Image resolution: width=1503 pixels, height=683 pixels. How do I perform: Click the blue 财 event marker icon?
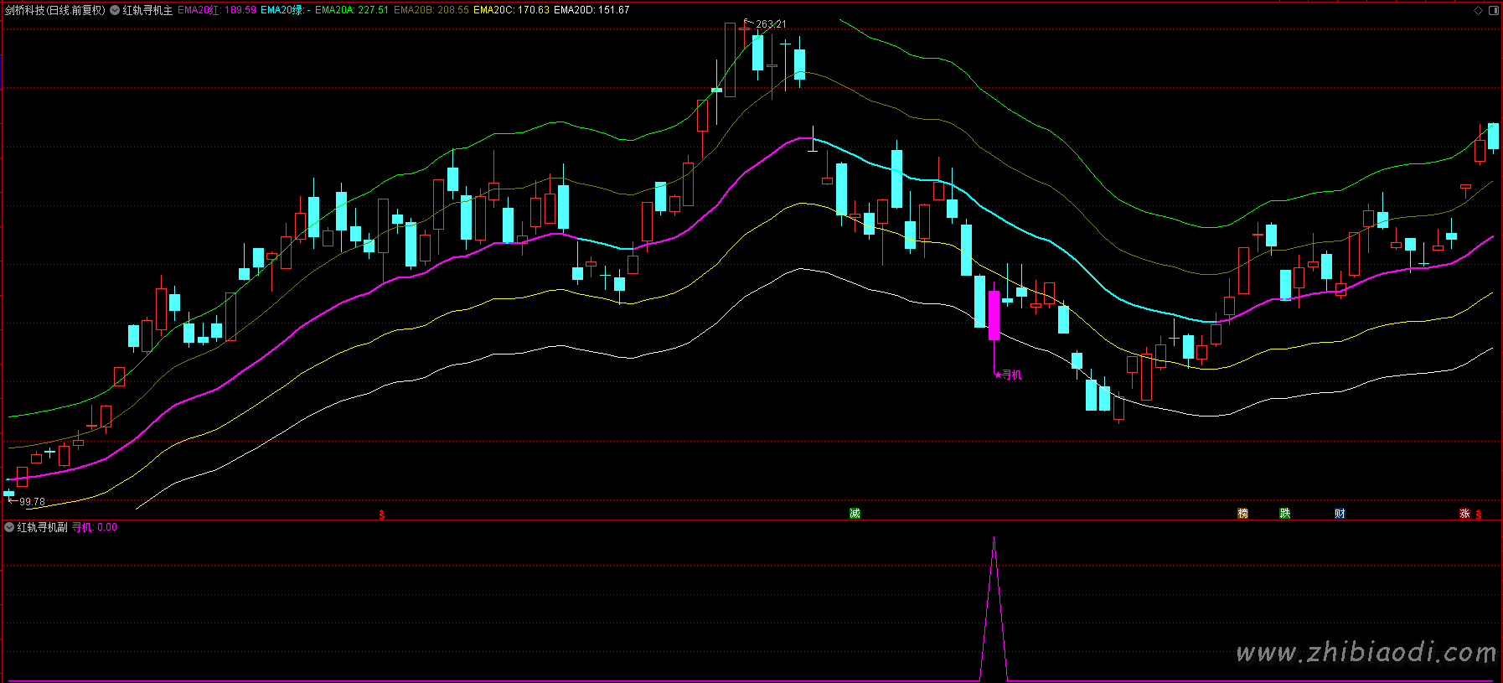(1340, 513)
